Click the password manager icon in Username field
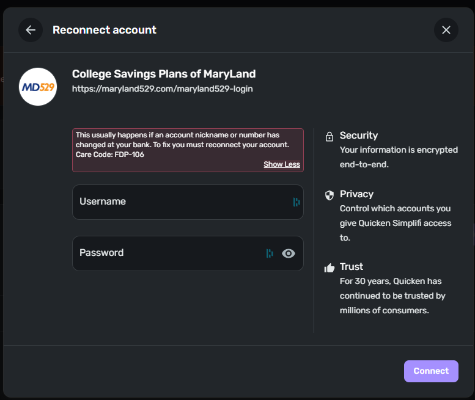Image resolution: width=475 pixels, height=400 pixels. pyautogui.click(x=296, y=202)
